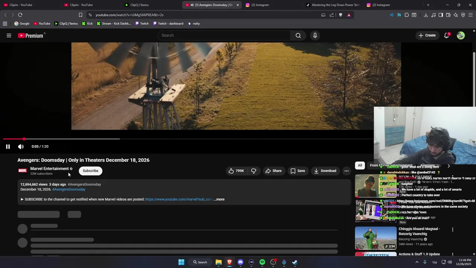Open Spotify from the taskbar

pyautogui.click(x=262, y=262)
